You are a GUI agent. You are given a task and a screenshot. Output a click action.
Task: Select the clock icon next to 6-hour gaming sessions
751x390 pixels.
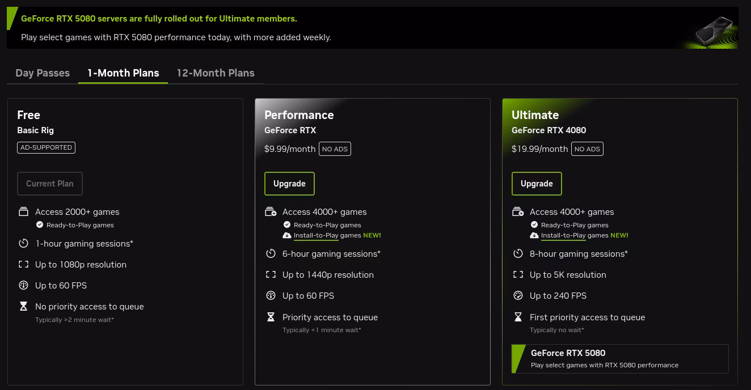pyautogui.click(x=271, y=253)
